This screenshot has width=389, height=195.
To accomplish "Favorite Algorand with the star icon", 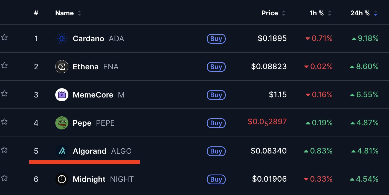I will [4, 150].
